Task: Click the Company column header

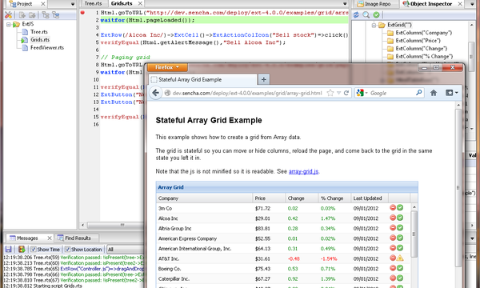Action: point(204,198)
